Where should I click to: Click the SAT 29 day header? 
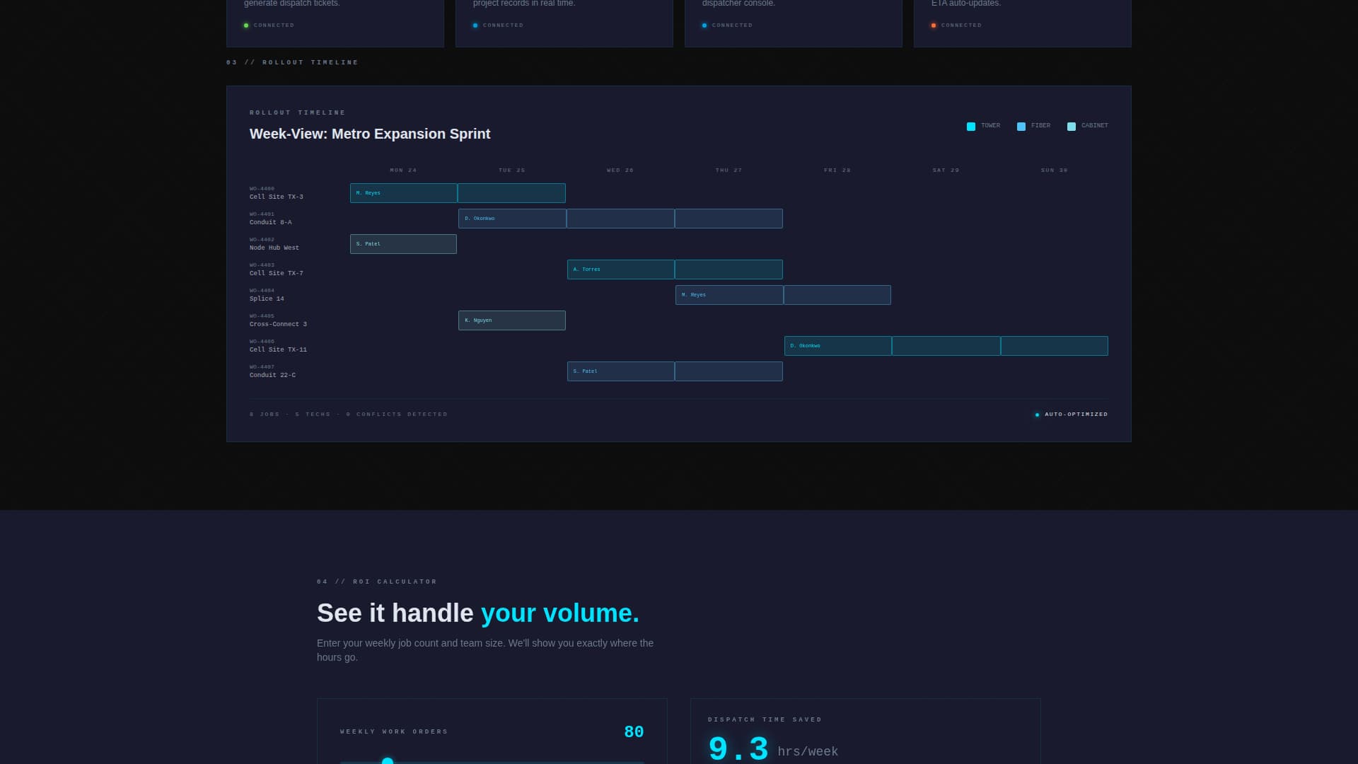[946, 170]
